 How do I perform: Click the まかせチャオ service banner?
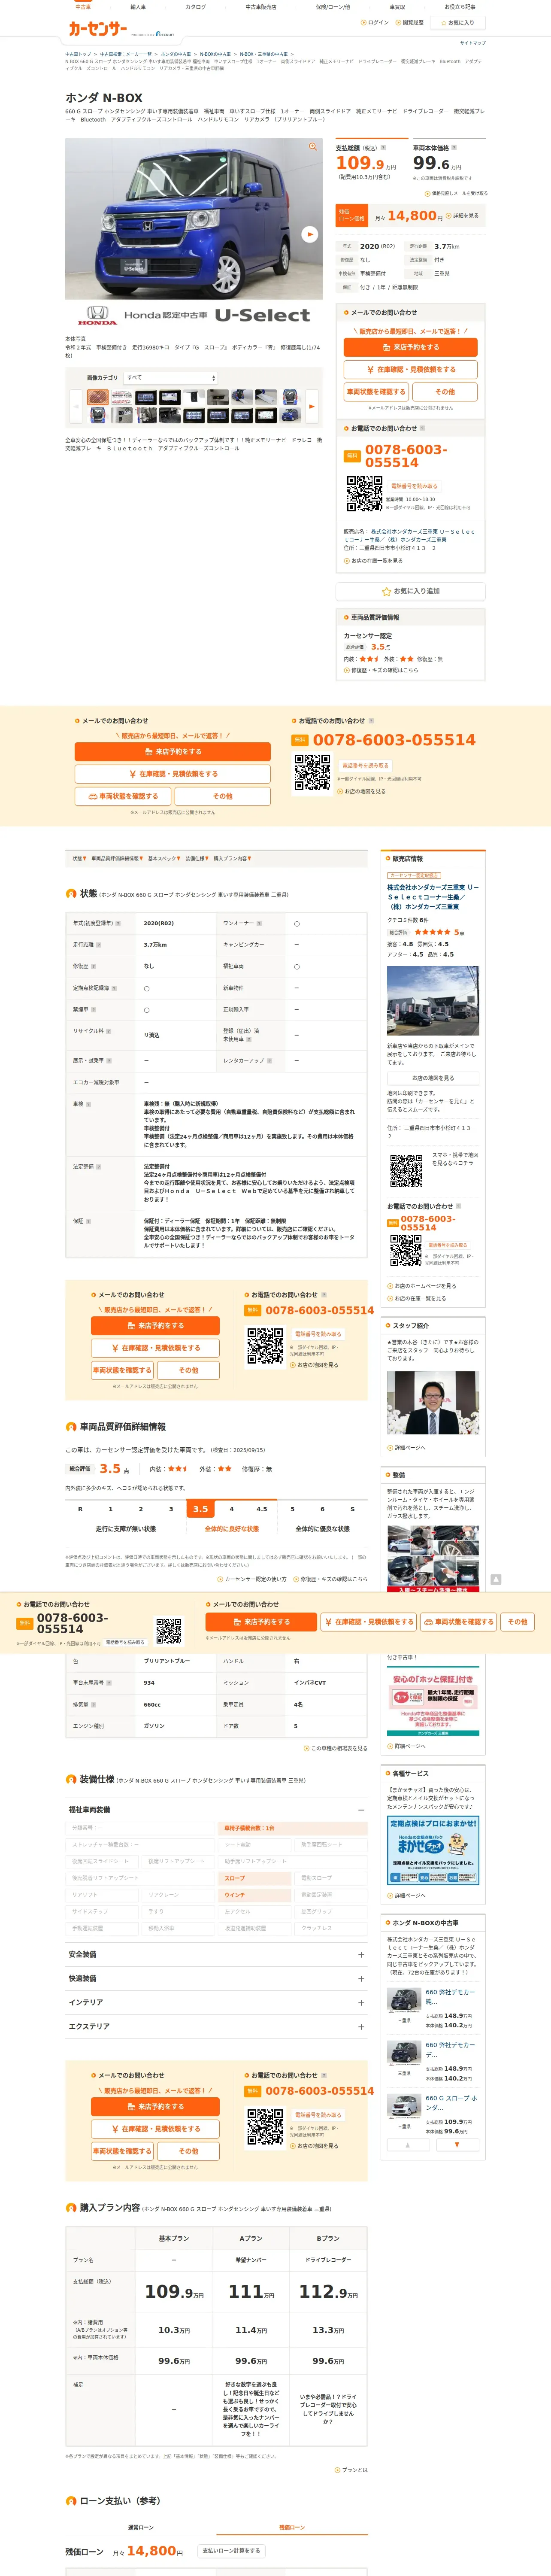[x=433, y=1851]
